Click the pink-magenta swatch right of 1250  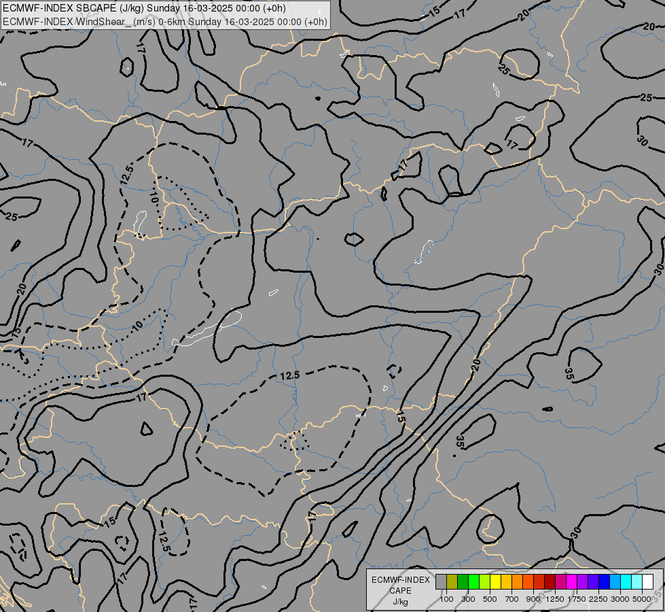(560, 581)
